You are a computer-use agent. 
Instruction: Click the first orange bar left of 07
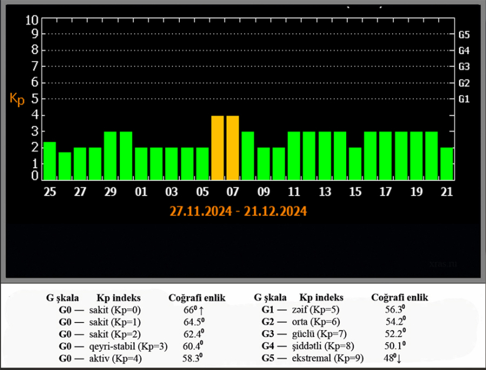click(x=217, y=147)
